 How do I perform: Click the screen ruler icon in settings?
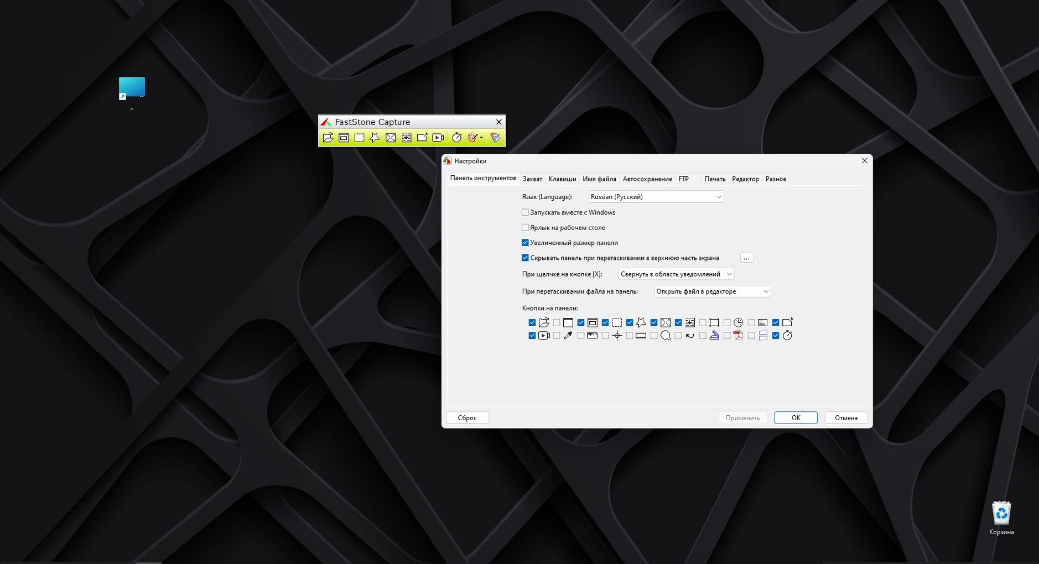tap(593, 336)
